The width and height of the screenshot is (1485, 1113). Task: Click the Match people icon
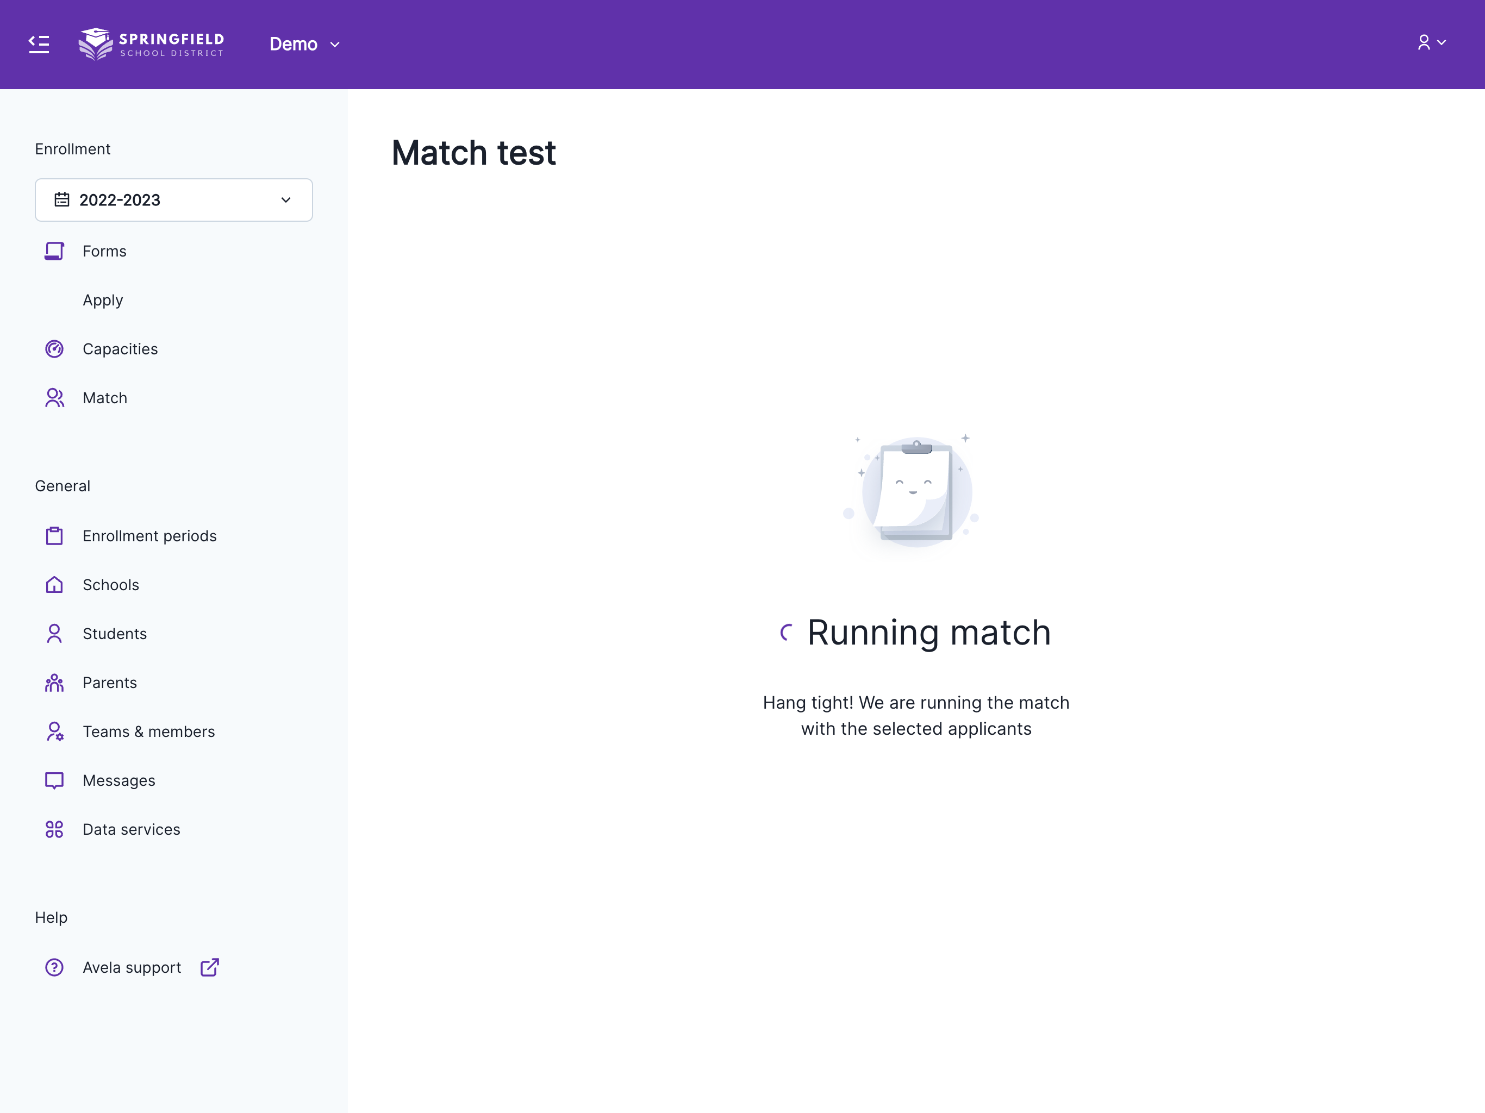(x=54, y=398)
